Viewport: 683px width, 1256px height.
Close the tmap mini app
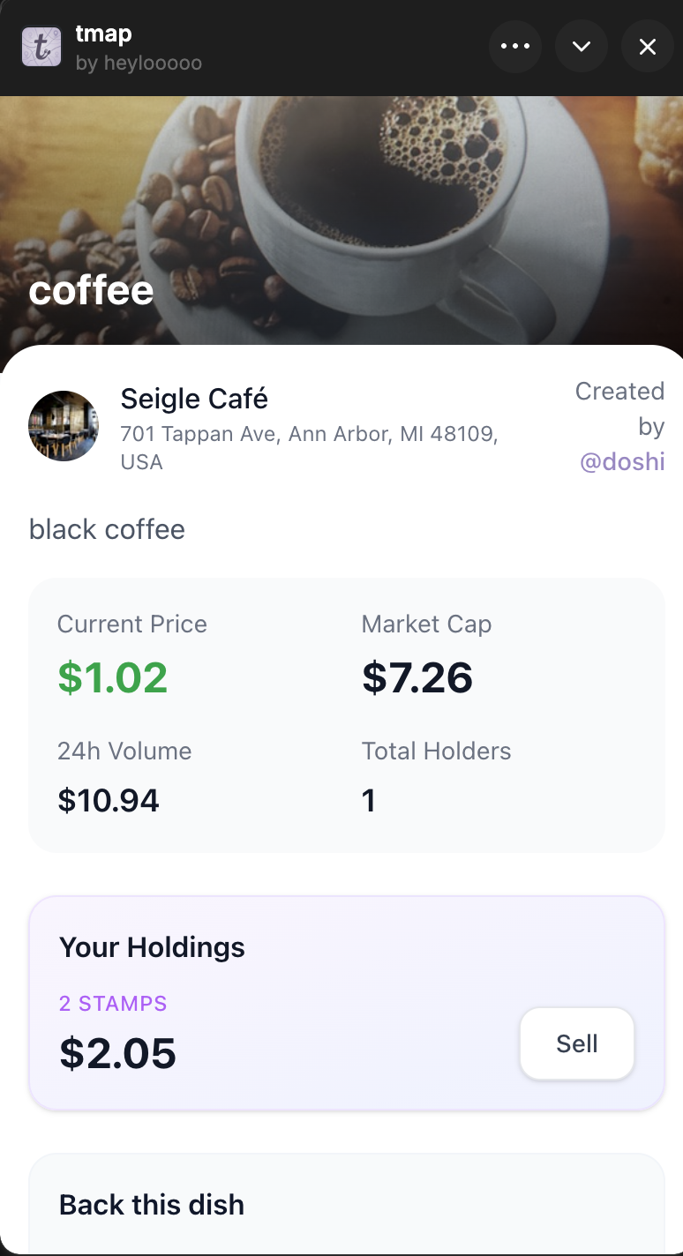tap(648, 47)
